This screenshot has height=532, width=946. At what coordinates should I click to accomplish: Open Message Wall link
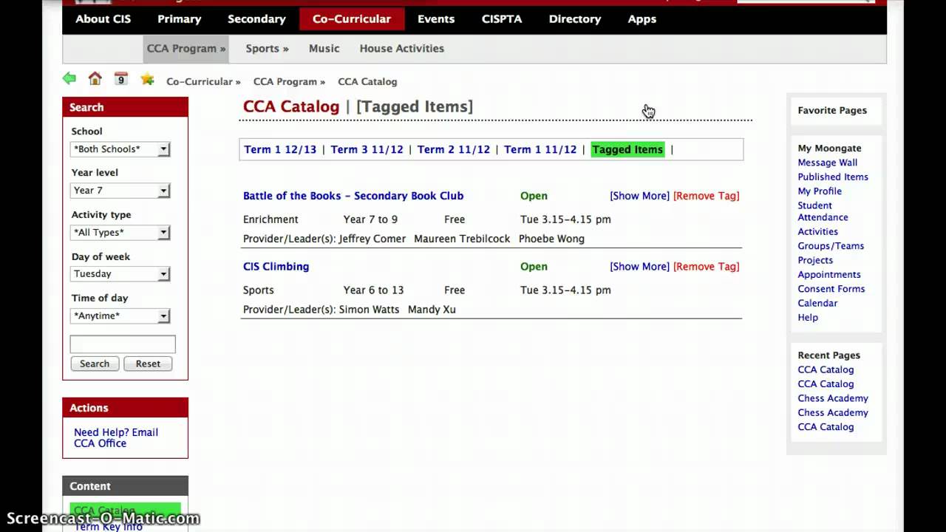pos(828,163)
